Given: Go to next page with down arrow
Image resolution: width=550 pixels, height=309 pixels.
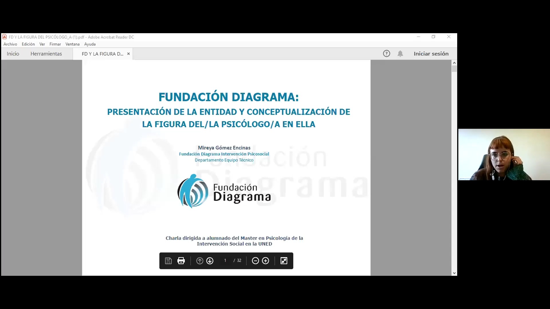Looking at the screenshot, I should pos(210,261).
